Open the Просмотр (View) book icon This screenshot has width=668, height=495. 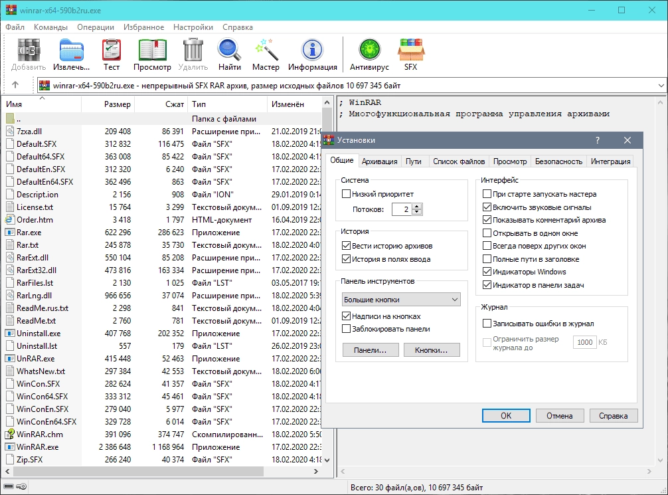[x=152, y=50]
